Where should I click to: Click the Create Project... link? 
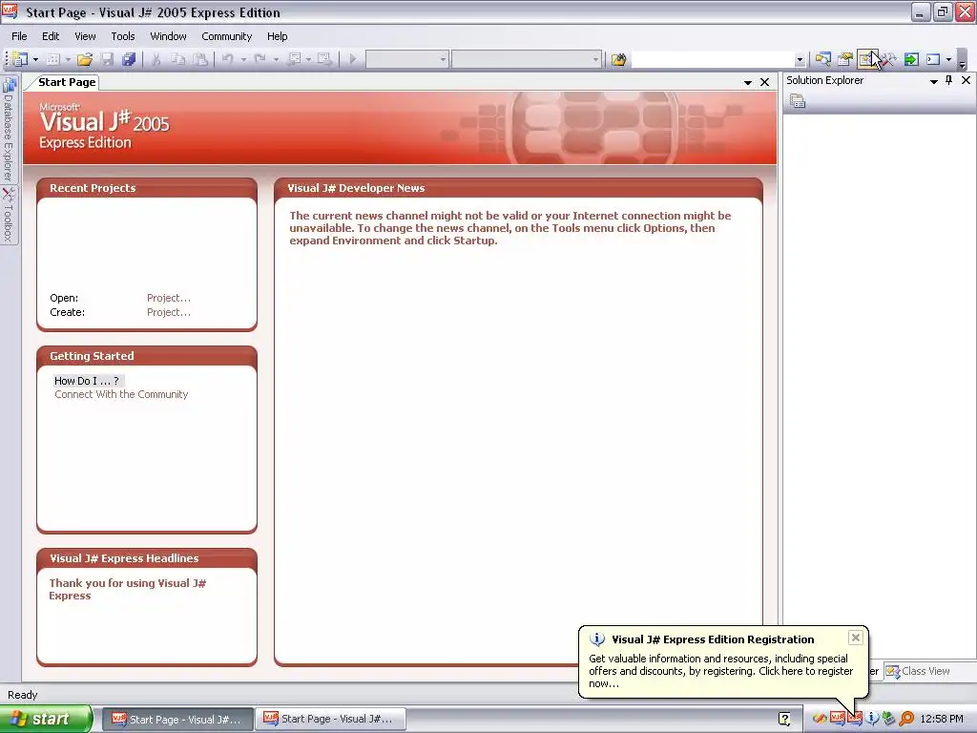click(x=169, y=312)
